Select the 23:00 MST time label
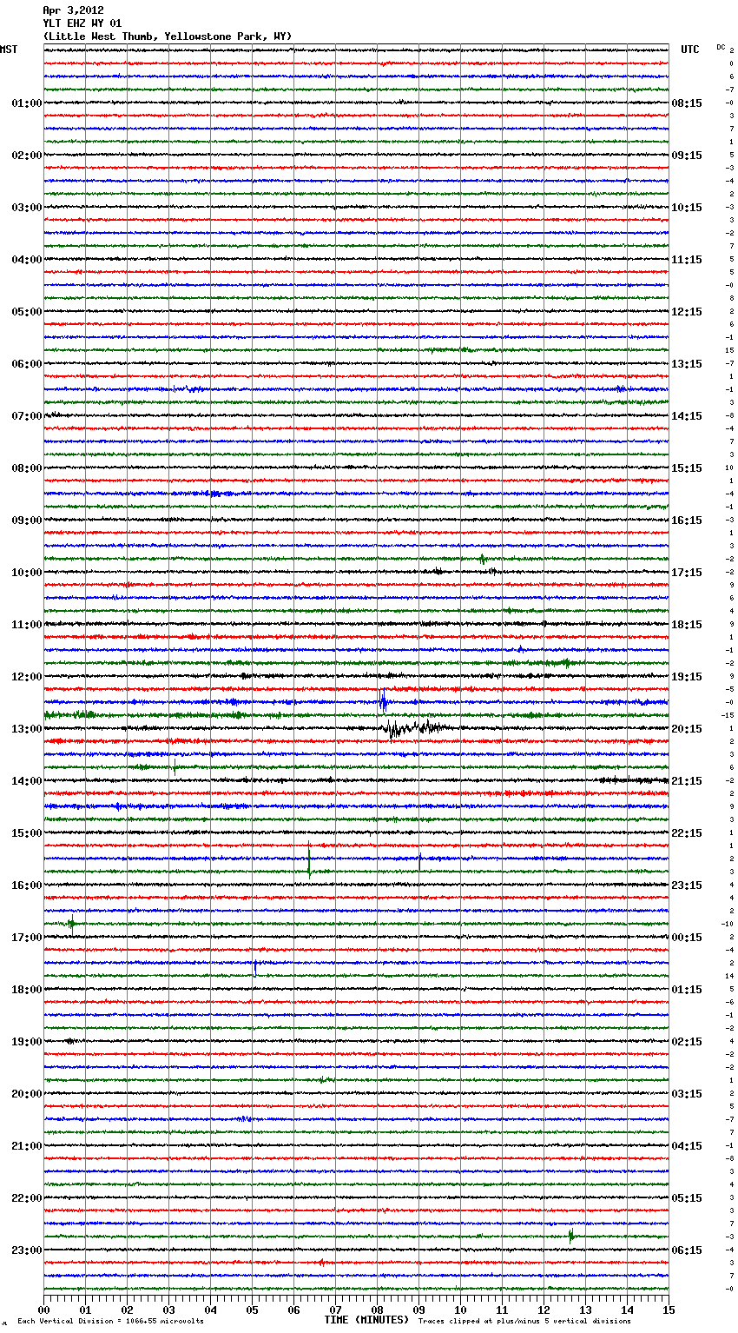Viewport: 738px width, 1333px height. [x=26, y=1250]
